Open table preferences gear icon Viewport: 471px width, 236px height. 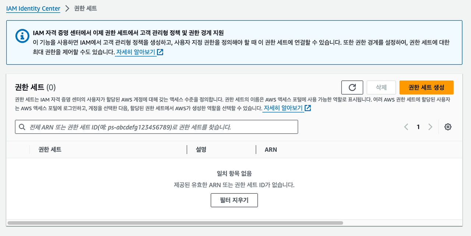[448, 127]
